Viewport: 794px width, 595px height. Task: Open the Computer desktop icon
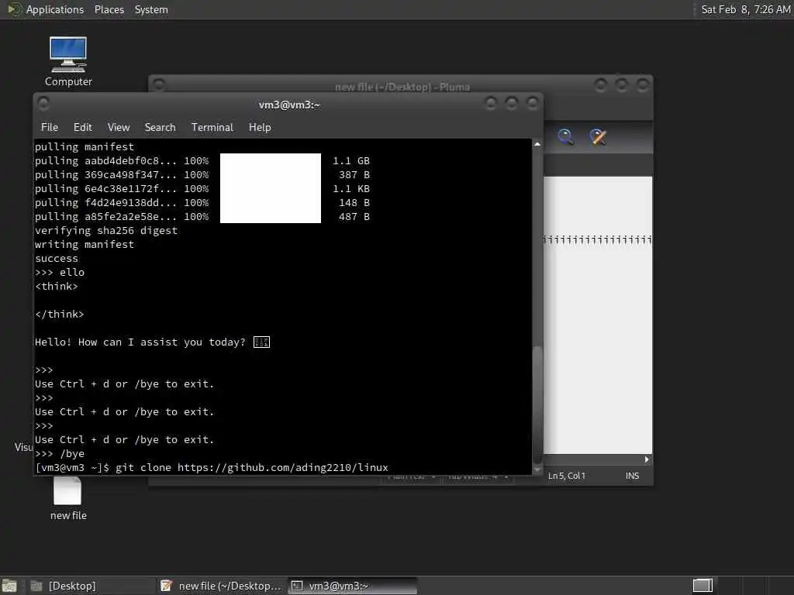click(x=68, y=61)
